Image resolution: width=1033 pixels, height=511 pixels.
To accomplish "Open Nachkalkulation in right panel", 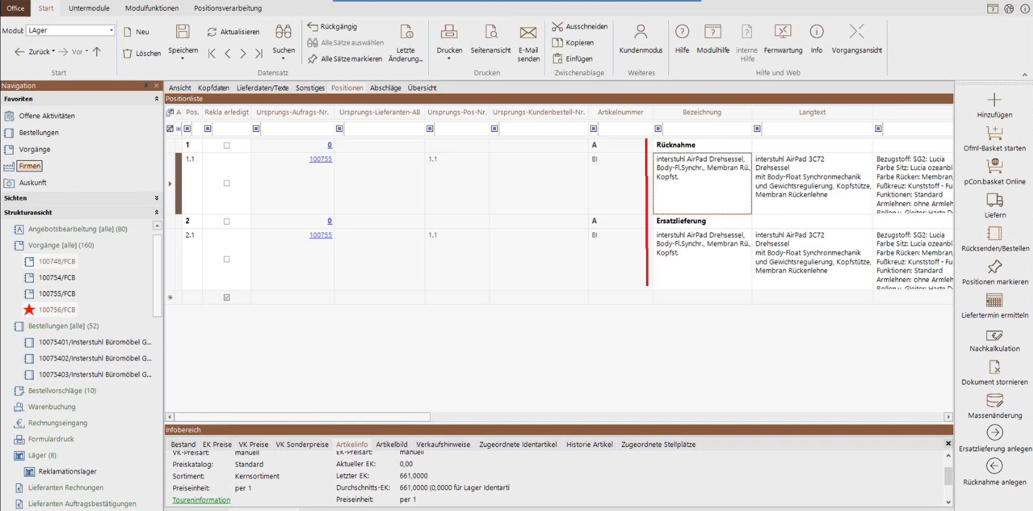I will pos(994,336).
